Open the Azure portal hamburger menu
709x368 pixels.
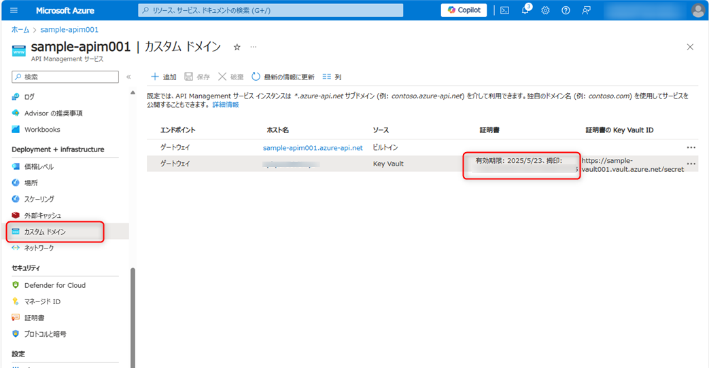point(14,10)
